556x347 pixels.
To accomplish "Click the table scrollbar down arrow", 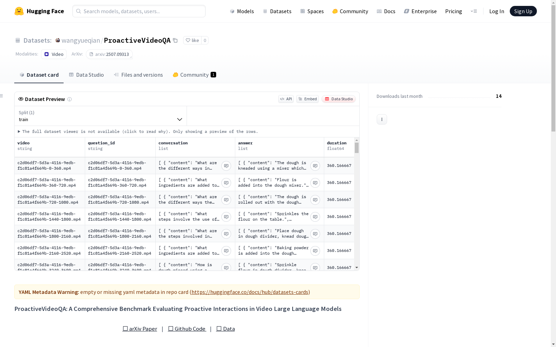I will [357, 268].
